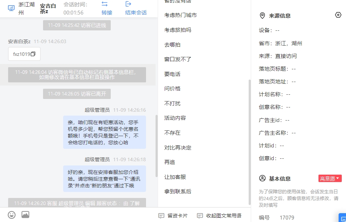Click the 计划名称 field
The height and width of the screenshot is (222, 346).
pyautogui.click(x=274, y=94)
